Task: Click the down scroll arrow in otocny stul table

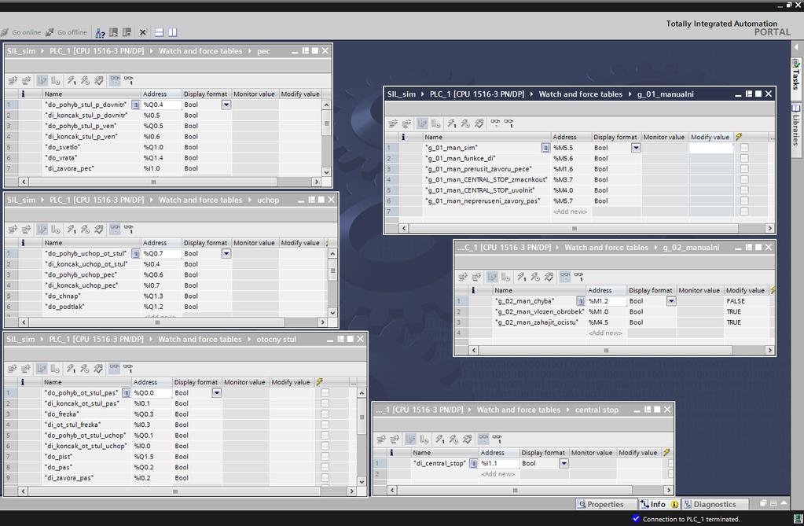Action: pos(362,482)
